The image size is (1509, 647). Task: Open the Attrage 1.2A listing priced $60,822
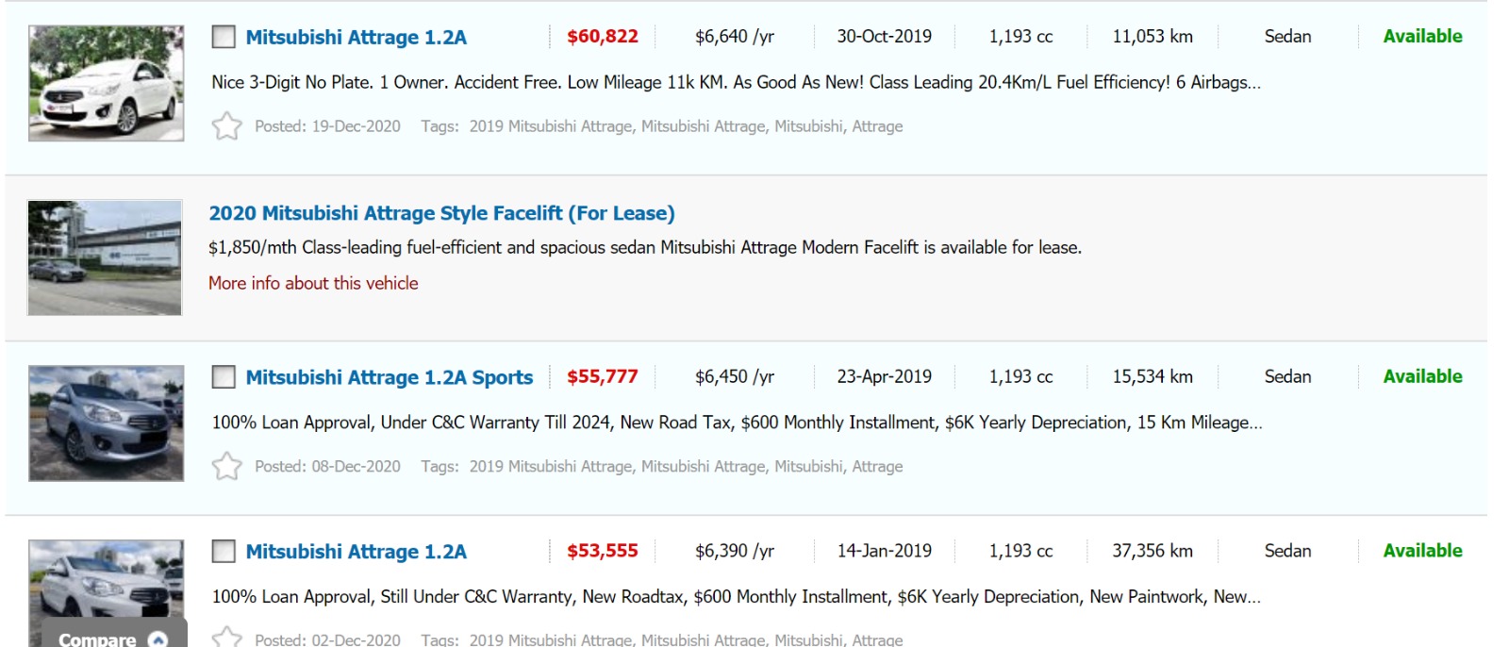(x=356, y=38)
